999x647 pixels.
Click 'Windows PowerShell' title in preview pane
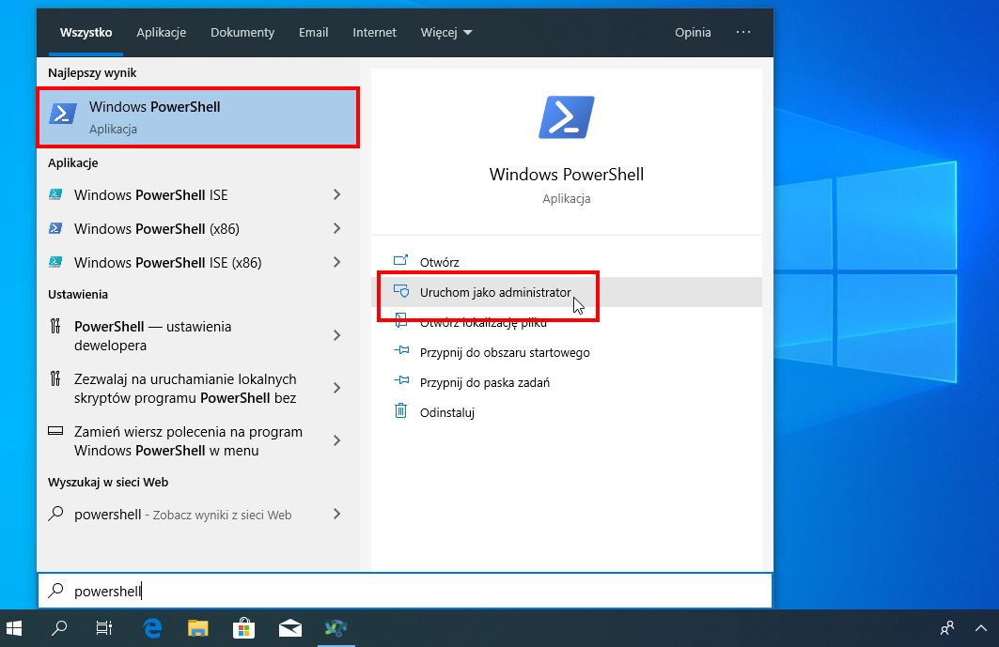567,175
